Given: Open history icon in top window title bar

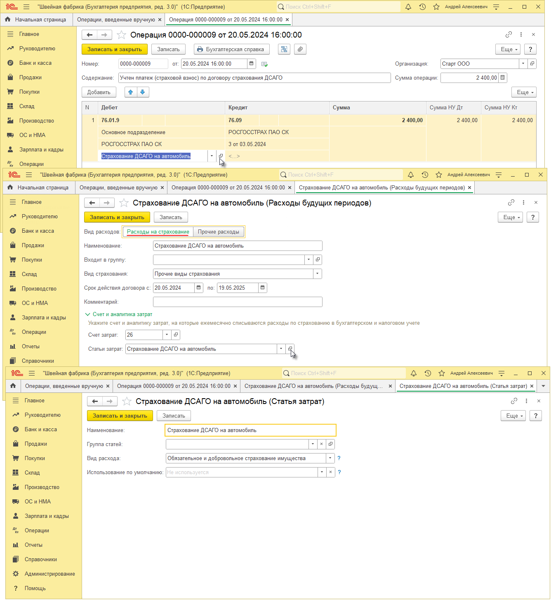Looking at the screenshot, I should tap(422, 7).
